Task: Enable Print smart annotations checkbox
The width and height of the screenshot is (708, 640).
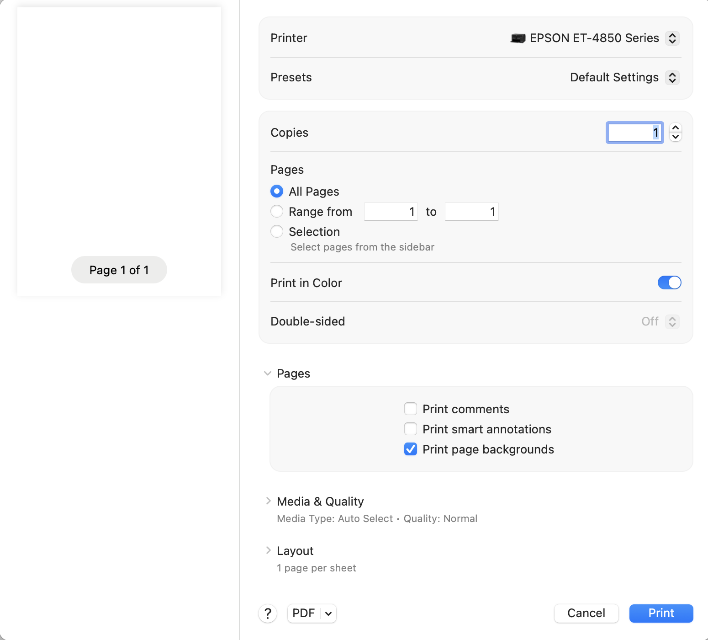Action: (x=411, y=429)
